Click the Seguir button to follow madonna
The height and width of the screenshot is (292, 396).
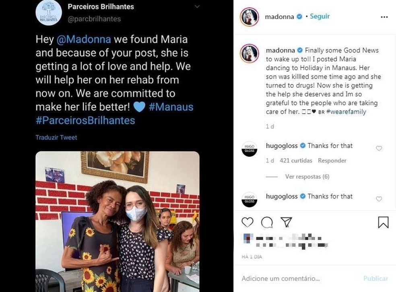[320, 17]
